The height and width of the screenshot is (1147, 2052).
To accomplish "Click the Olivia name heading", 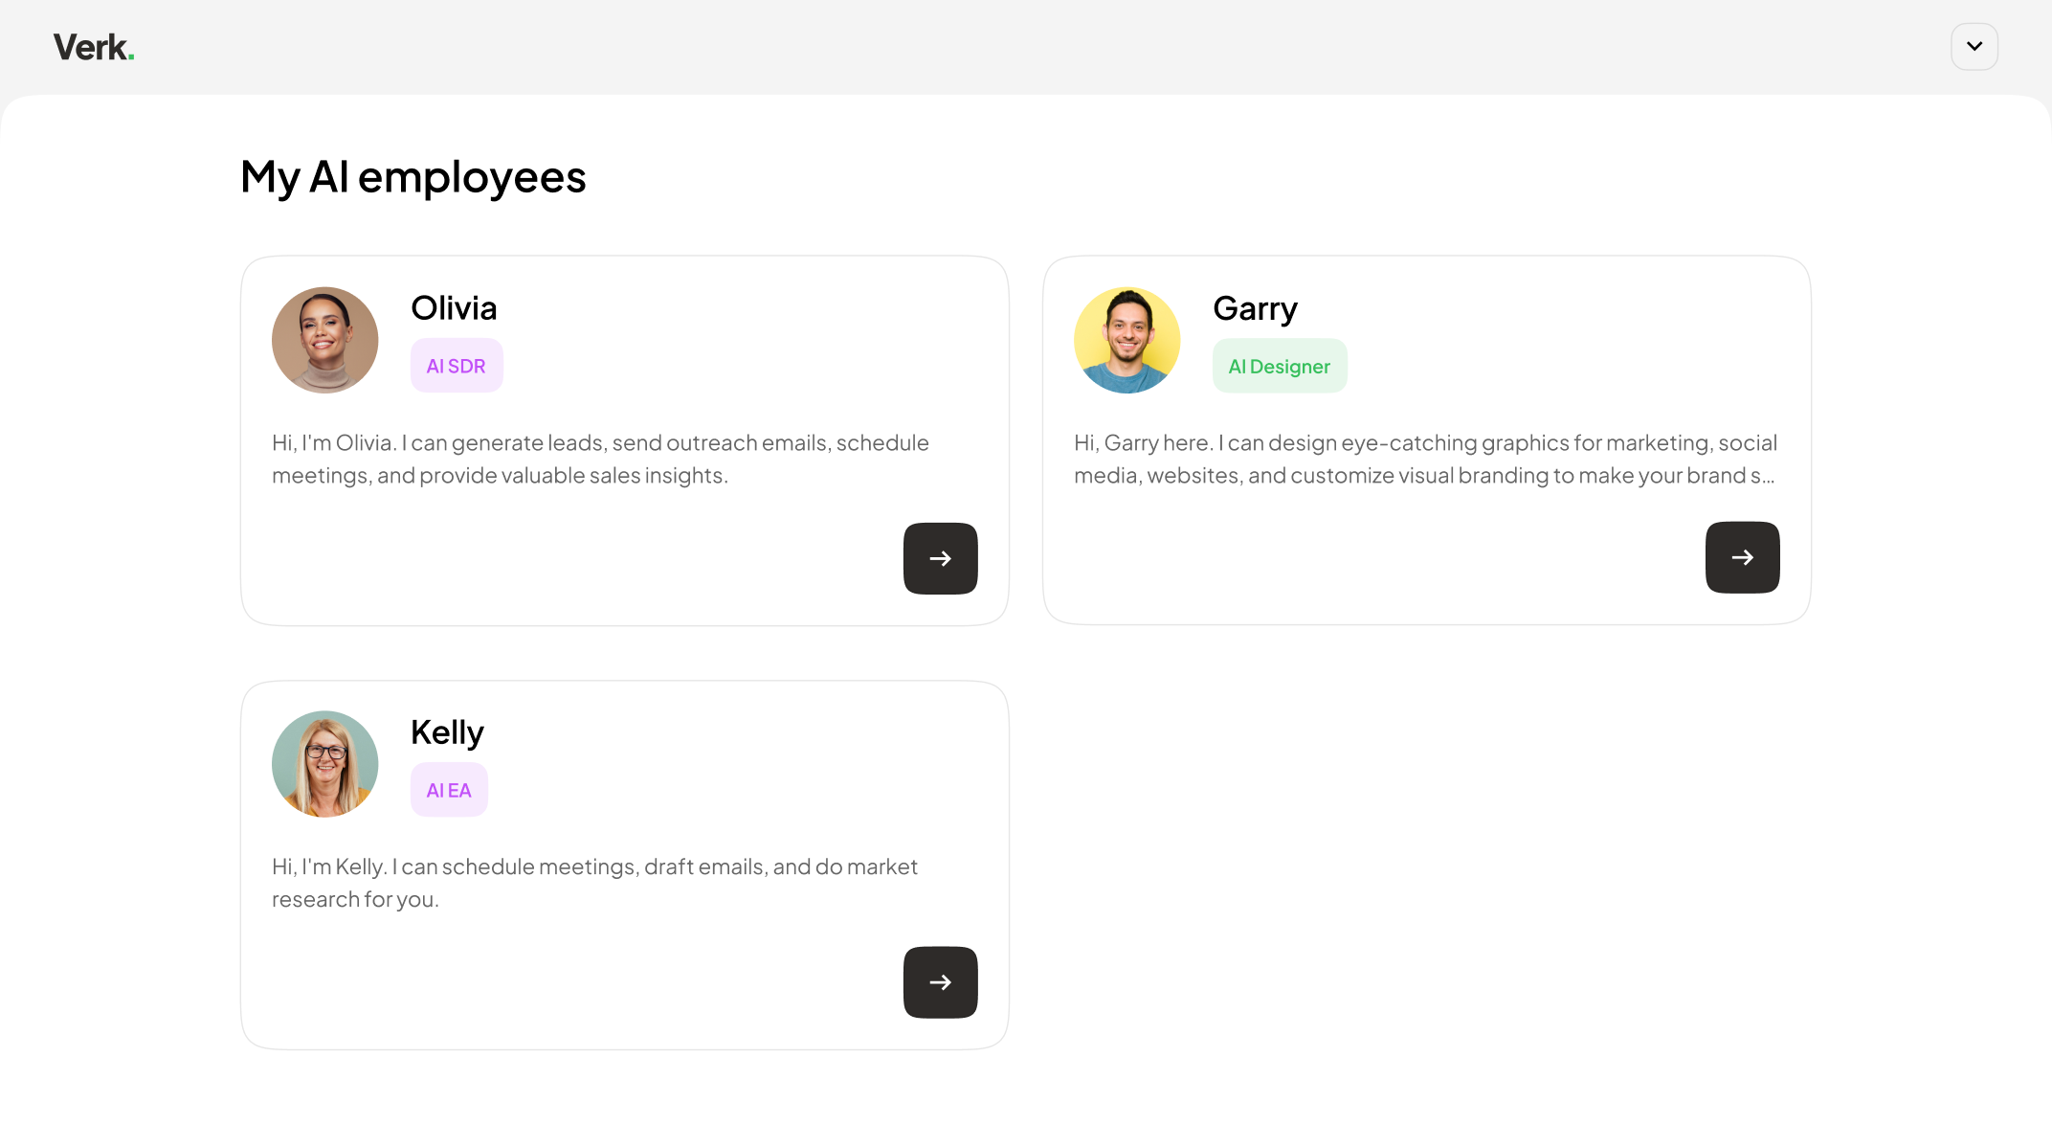I will pyautogui.click(x=454, y=308).
